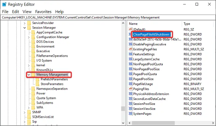
Task: Click the AppCompatCache folder icon
Action: 33,32
